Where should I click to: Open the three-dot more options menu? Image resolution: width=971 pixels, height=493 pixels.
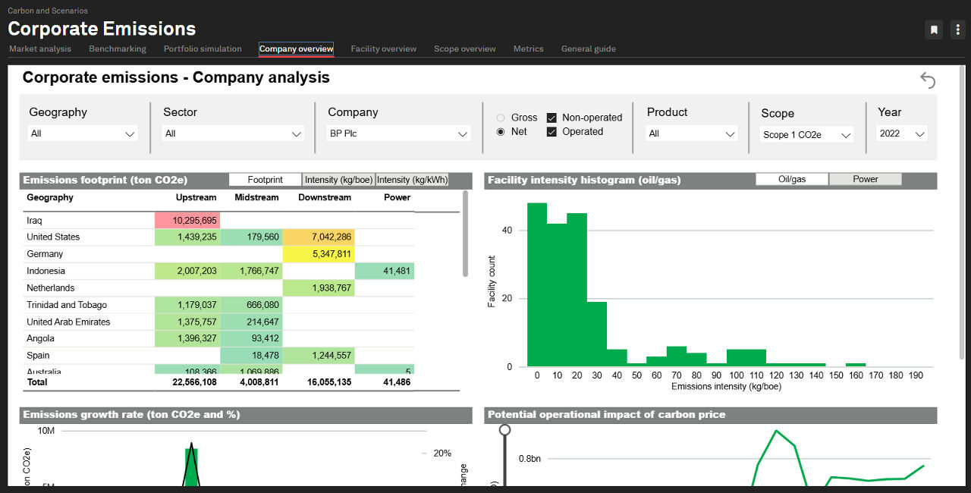[x=957, y=30]
